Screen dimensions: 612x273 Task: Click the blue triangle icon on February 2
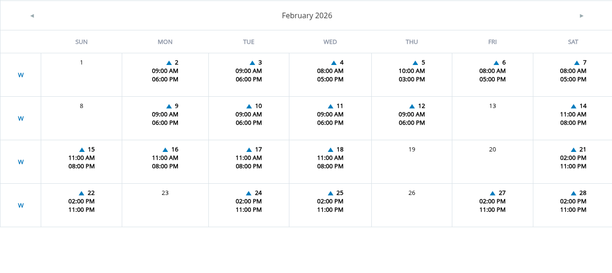[x=168, y=62]
